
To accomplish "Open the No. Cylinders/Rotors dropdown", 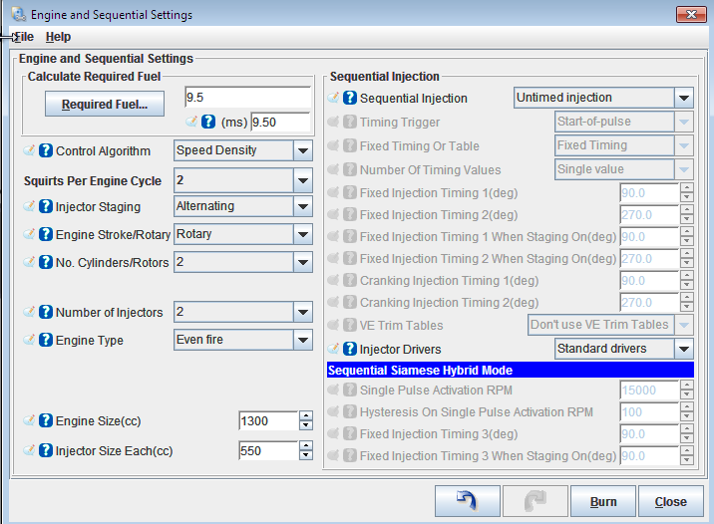I will pyautogui.click(x=303, y=262).
